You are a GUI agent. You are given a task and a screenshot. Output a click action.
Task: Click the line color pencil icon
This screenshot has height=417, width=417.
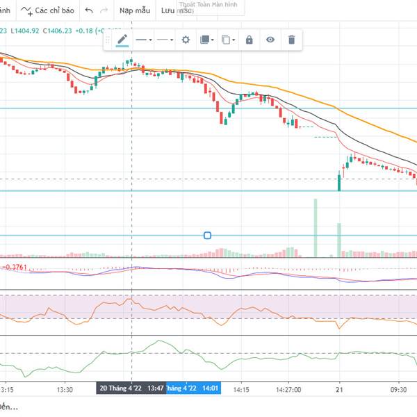(x=122, y=40)
